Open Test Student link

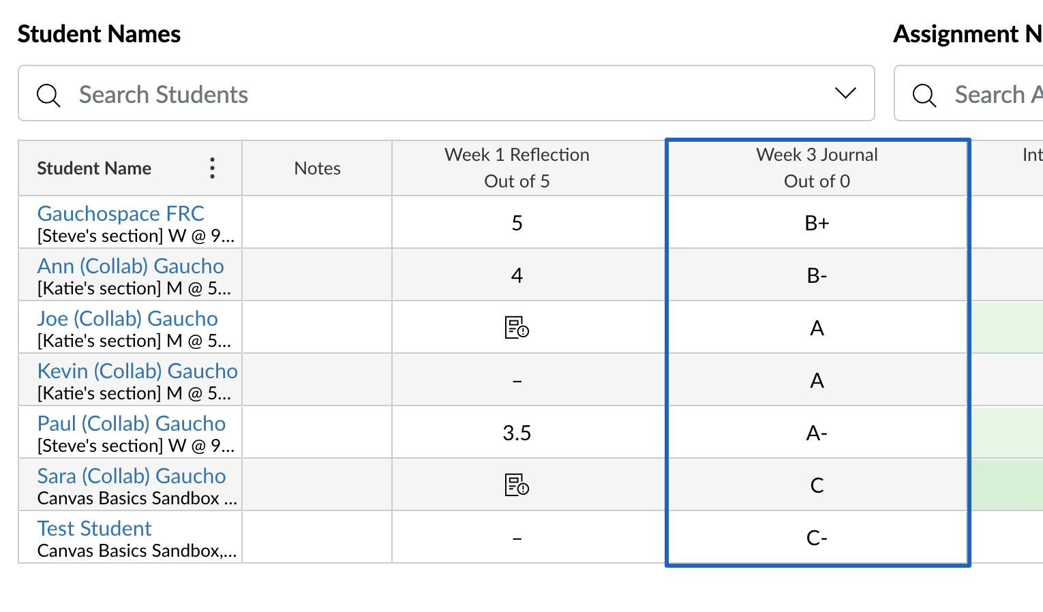[x=94, y=528]
